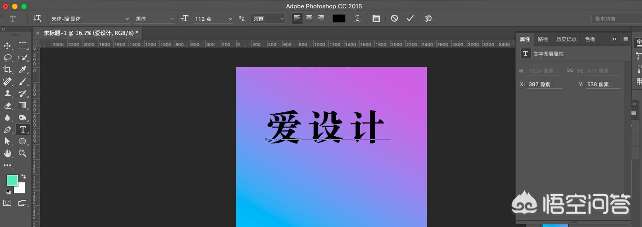Screen dimensions: 642x227
Task: Select the Lasso tool
Action: coord(7,58)
